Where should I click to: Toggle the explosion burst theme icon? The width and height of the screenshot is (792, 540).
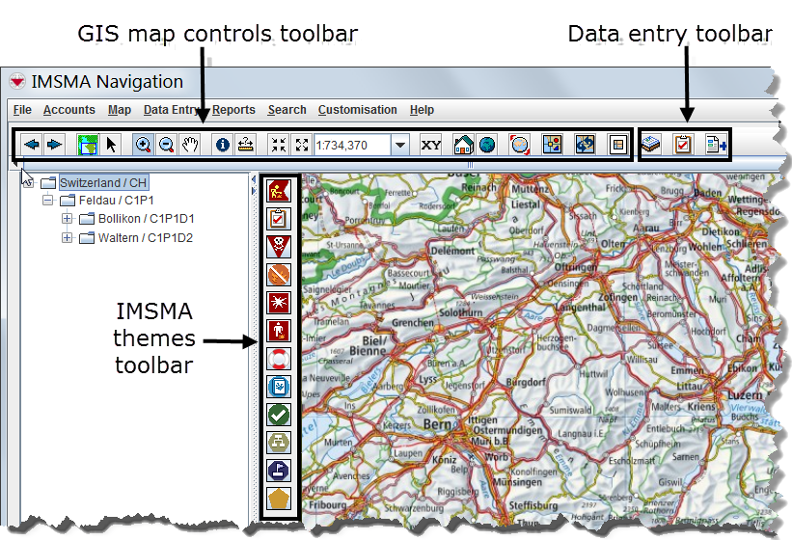click(278, 303)
